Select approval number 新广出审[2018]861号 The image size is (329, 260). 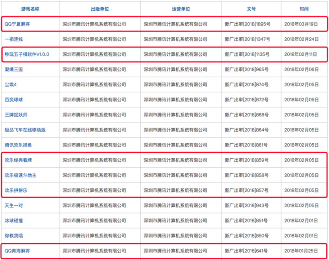tap(246, 145)
